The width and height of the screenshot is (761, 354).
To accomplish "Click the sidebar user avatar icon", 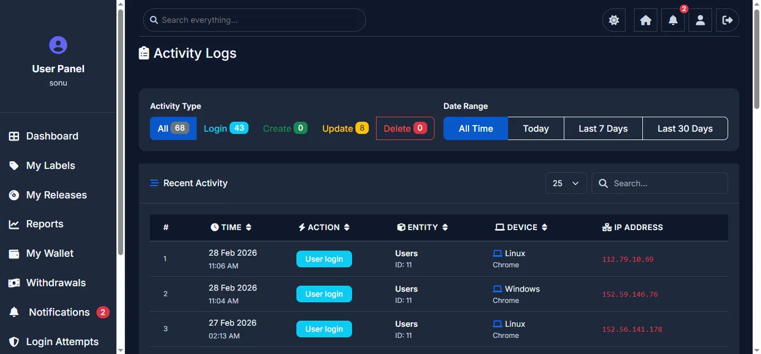I will tap(58, 45).
